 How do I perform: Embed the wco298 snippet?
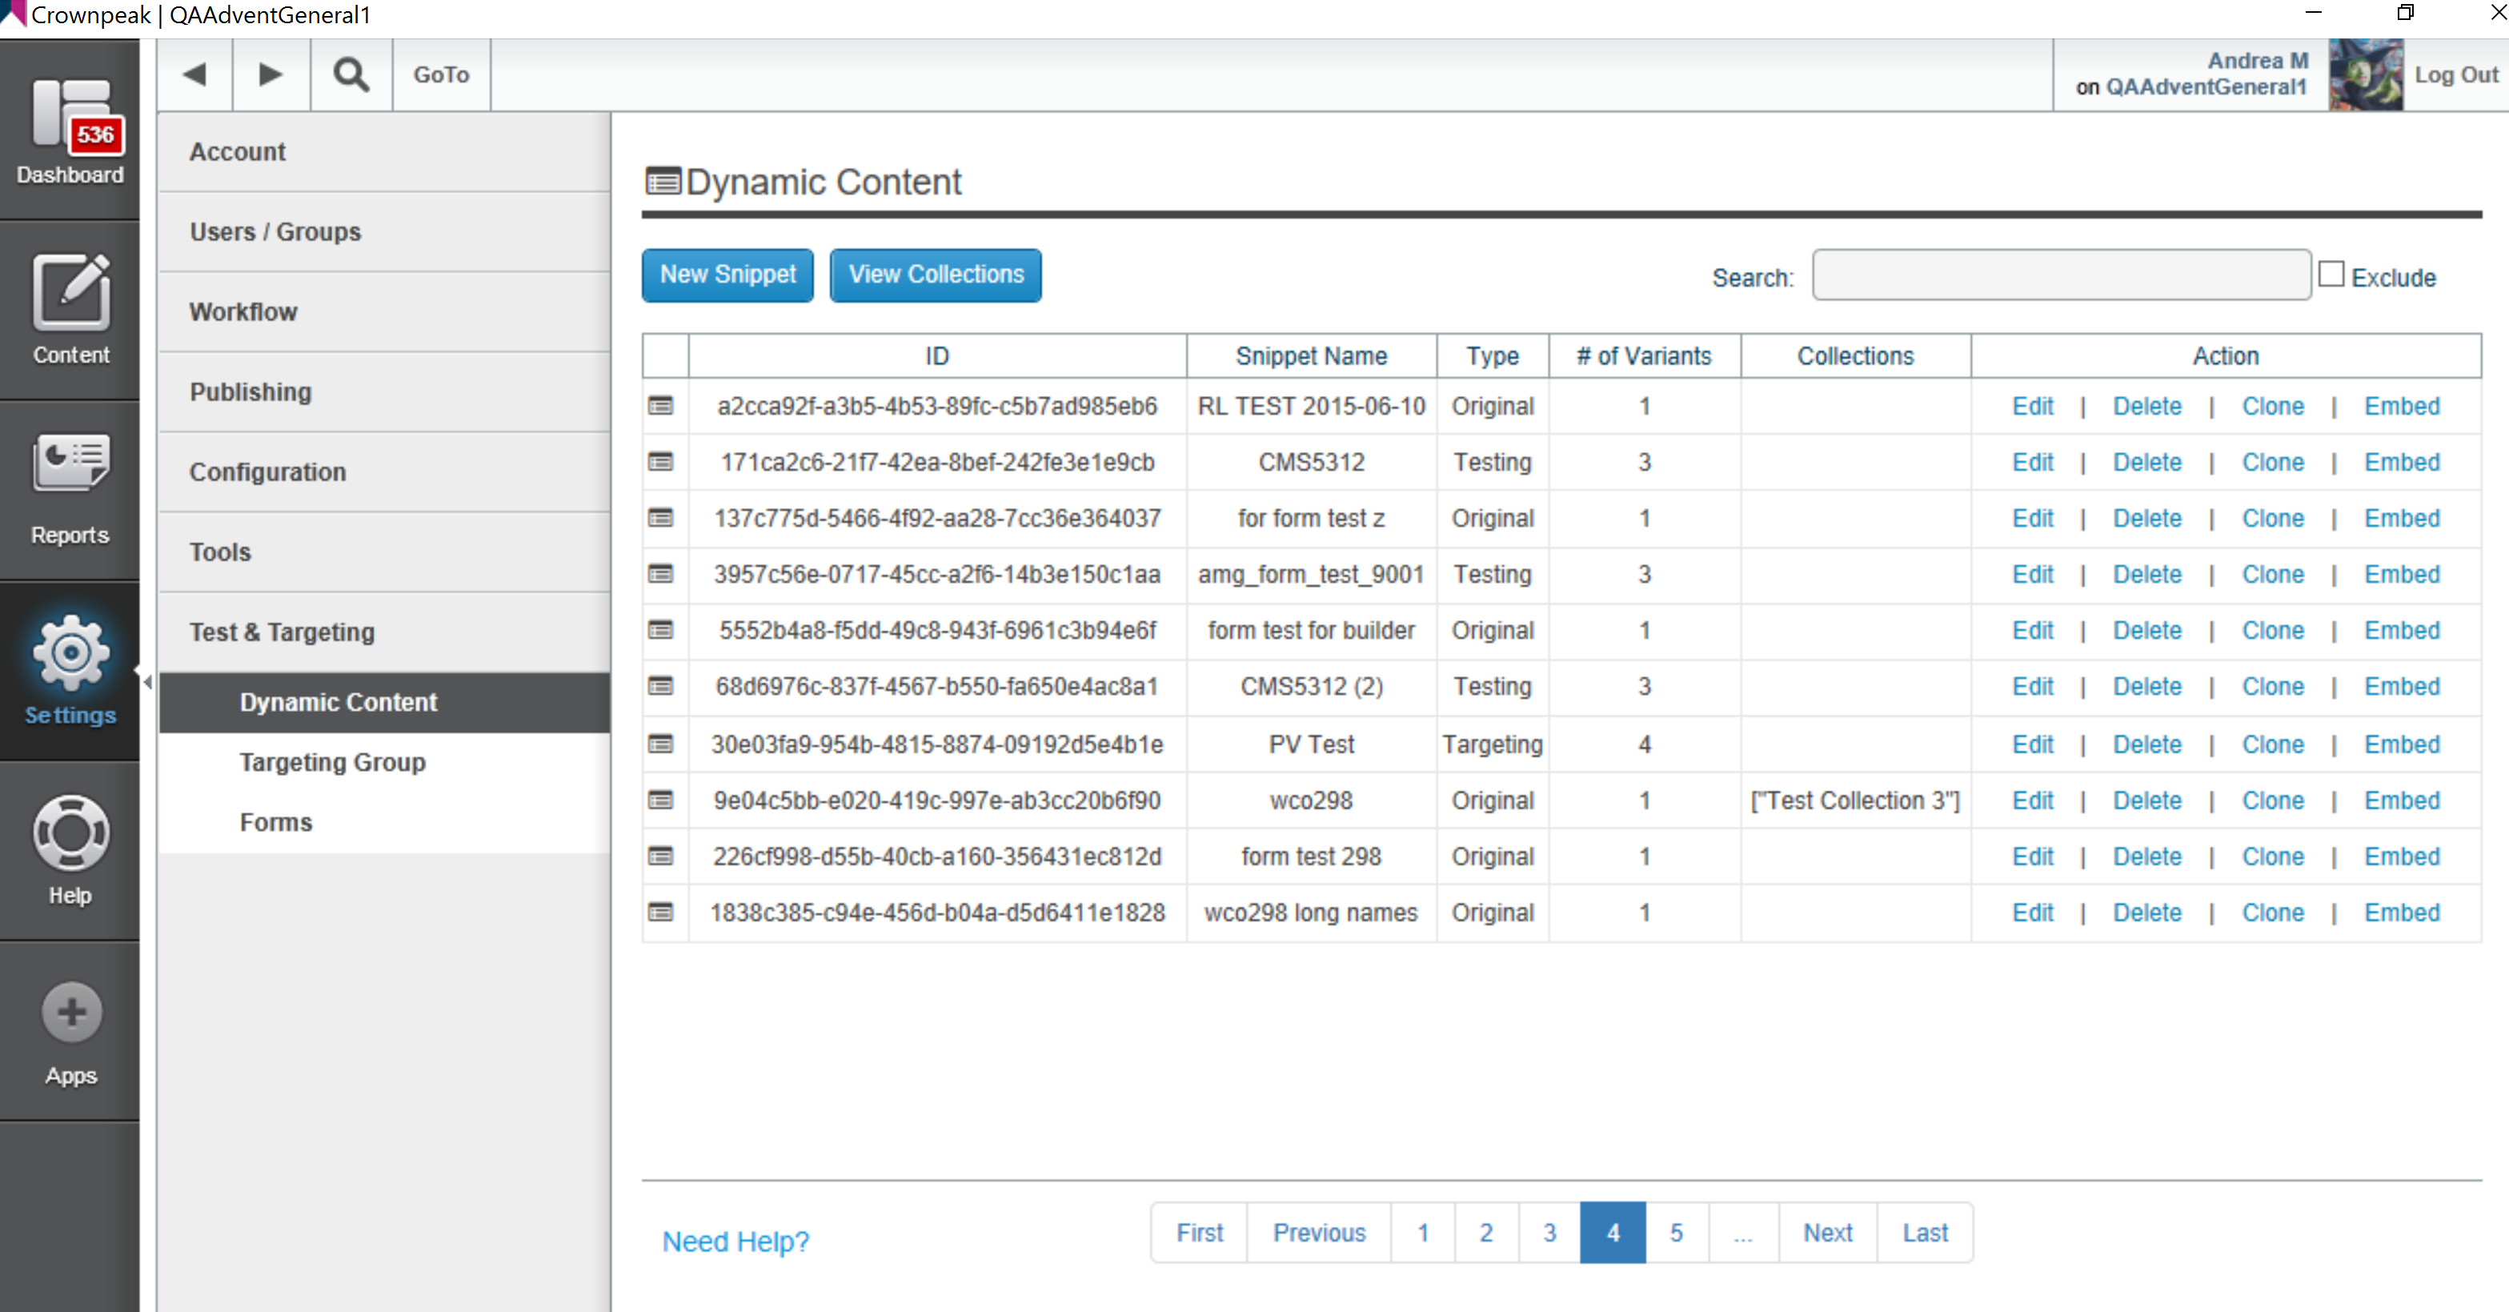(x=2402, y=800)
